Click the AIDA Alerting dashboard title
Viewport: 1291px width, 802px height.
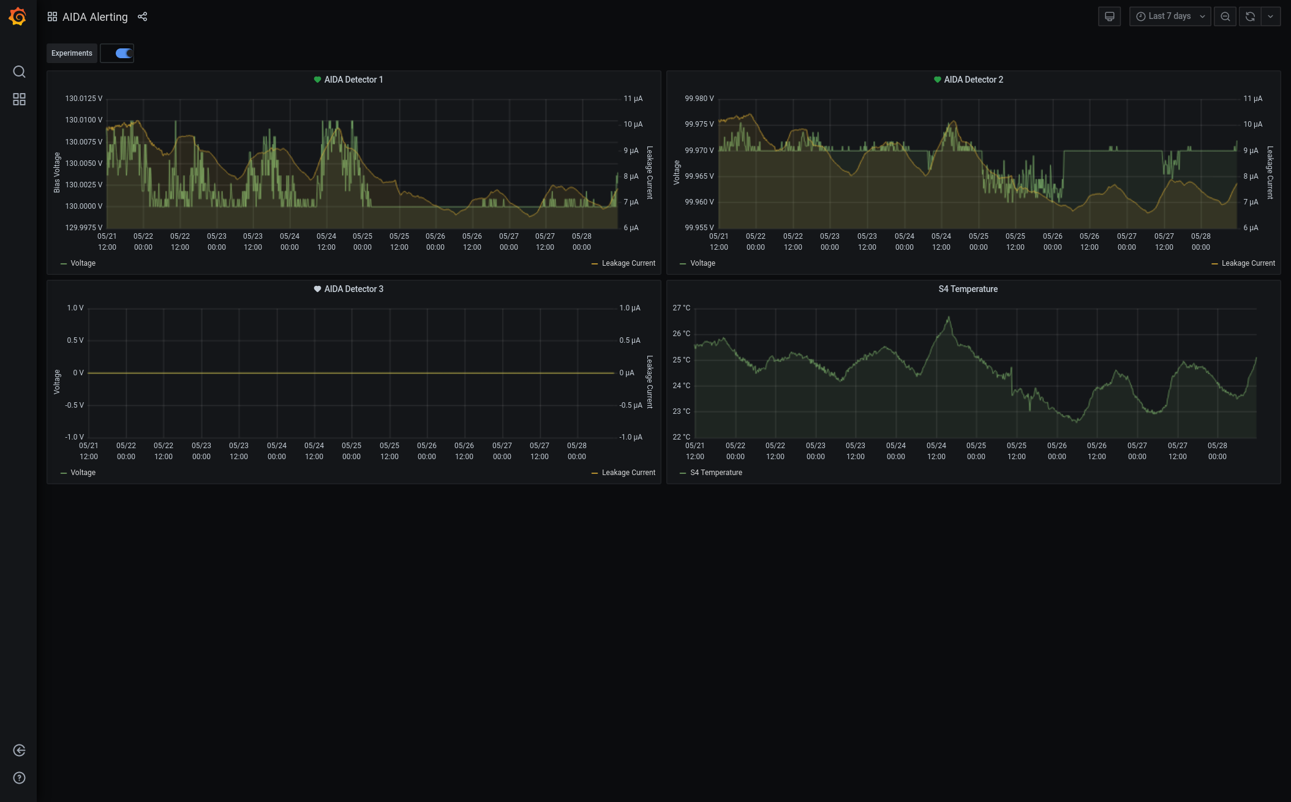pos(95,17)
